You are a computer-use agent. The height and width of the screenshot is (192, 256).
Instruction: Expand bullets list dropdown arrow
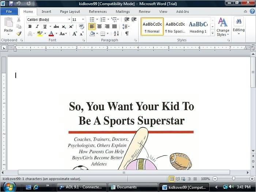point(97,19)
